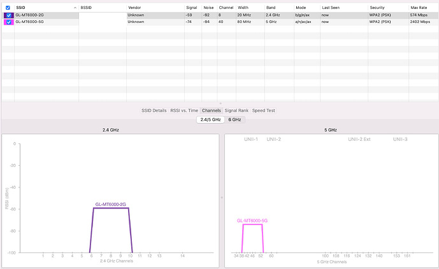This screenshot has height=269, width=439.
Task: Click the 80 MHz width cell
Action: coord(244,22)
